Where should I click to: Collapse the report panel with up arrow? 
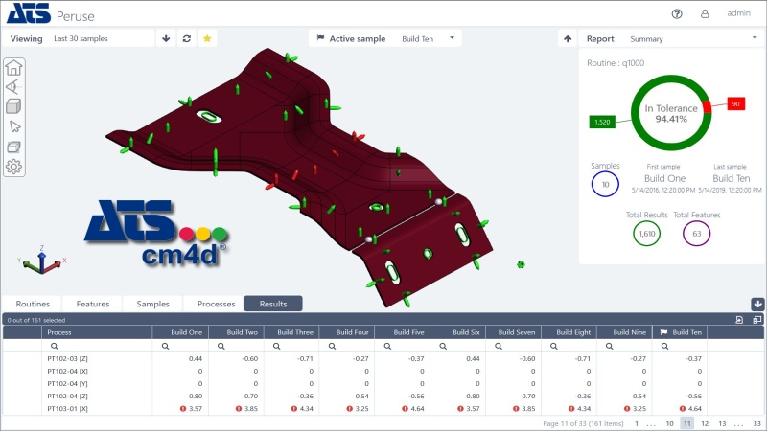(567, 39)
